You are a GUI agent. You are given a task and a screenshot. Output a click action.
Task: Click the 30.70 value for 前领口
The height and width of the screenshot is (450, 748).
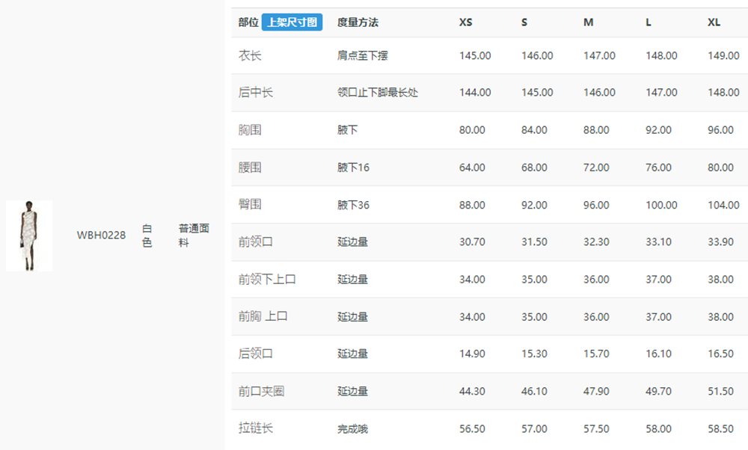point(472,241)
